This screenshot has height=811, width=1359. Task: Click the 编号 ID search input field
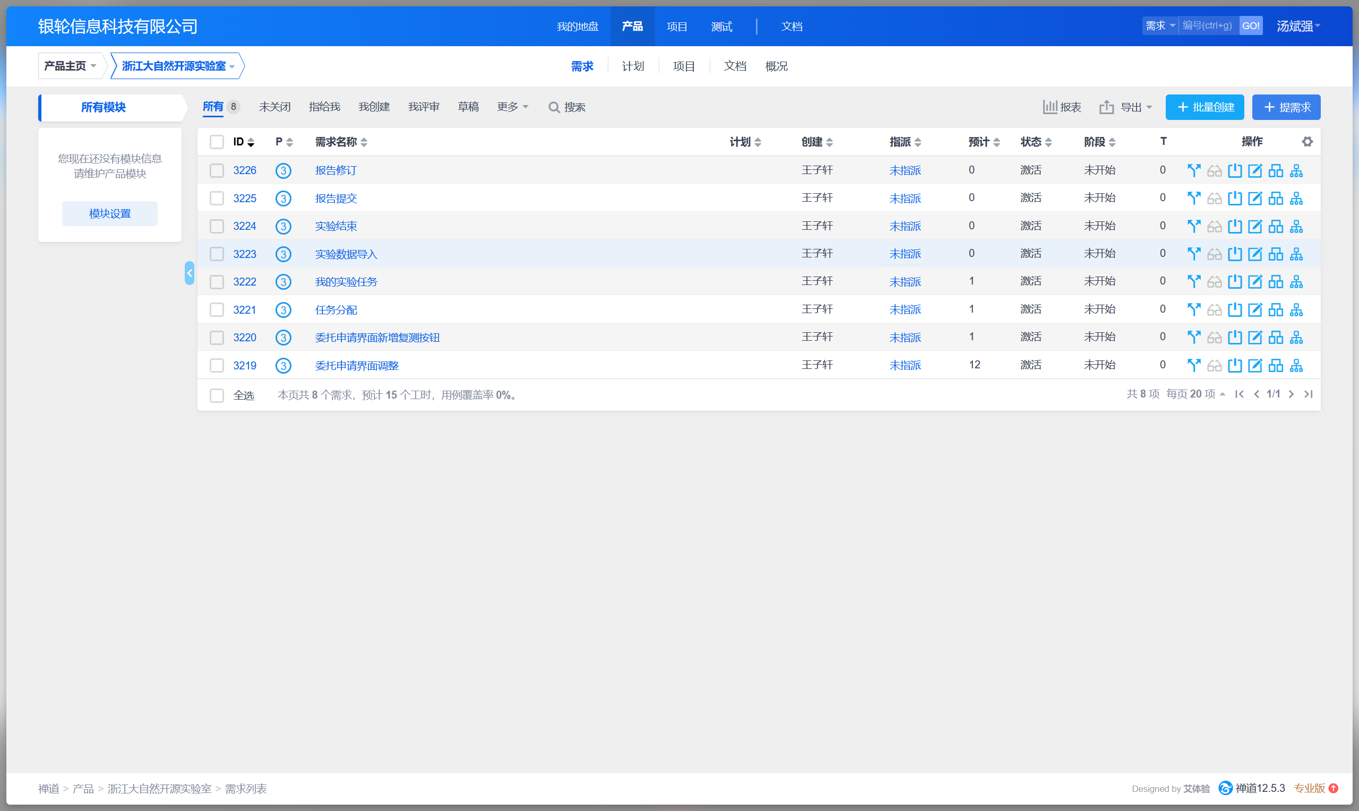1208,25
